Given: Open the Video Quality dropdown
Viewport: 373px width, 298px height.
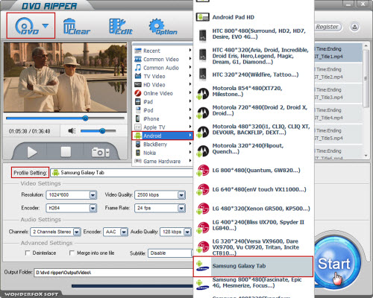Looking at the screenshot, I should pos(160,195).
